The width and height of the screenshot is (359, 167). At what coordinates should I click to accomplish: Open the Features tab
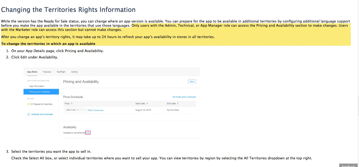[47, 72]
